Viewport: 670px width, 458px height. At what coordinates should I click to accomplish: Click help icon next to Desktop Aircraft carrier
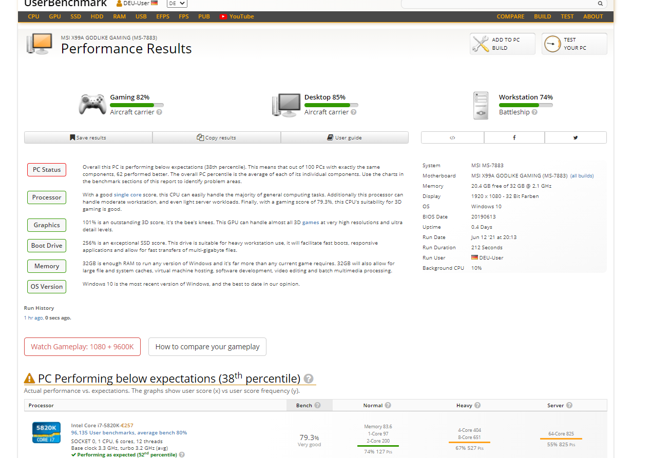pyautogui.click(x=353, y=112)
